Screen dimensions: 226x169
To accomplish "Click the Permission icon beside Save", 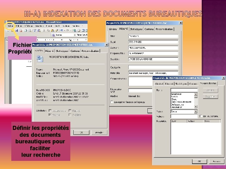I will [21, 30].
